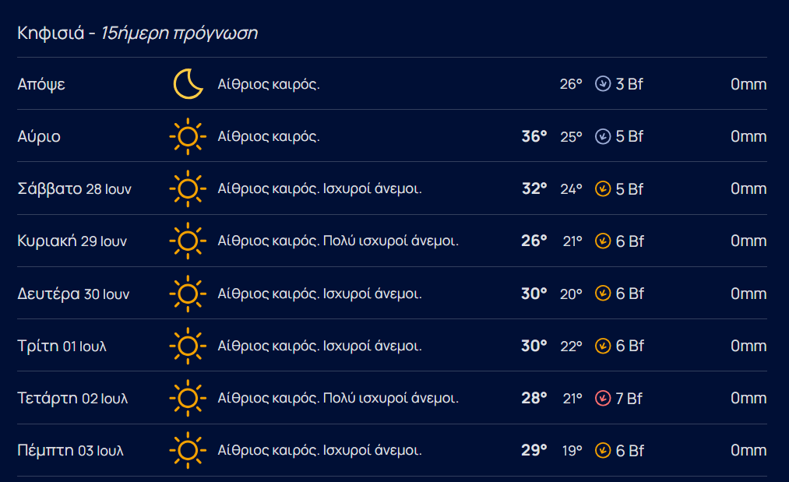Click the Πέμπτη 03 Ιουλ day label
The height and width of the screenshot is (482, 789).
tap(70, 450)
